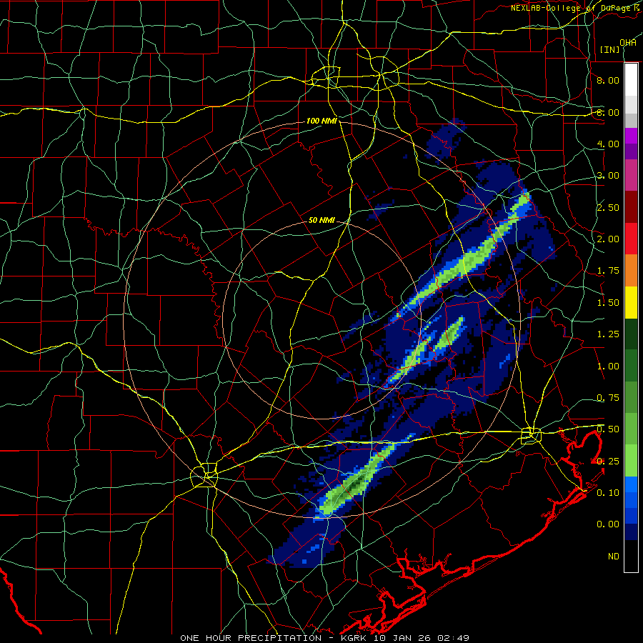This screenshot has width=643, height=643.
Task: Select the navy swatch just above ND
Action: pos(631,532)
